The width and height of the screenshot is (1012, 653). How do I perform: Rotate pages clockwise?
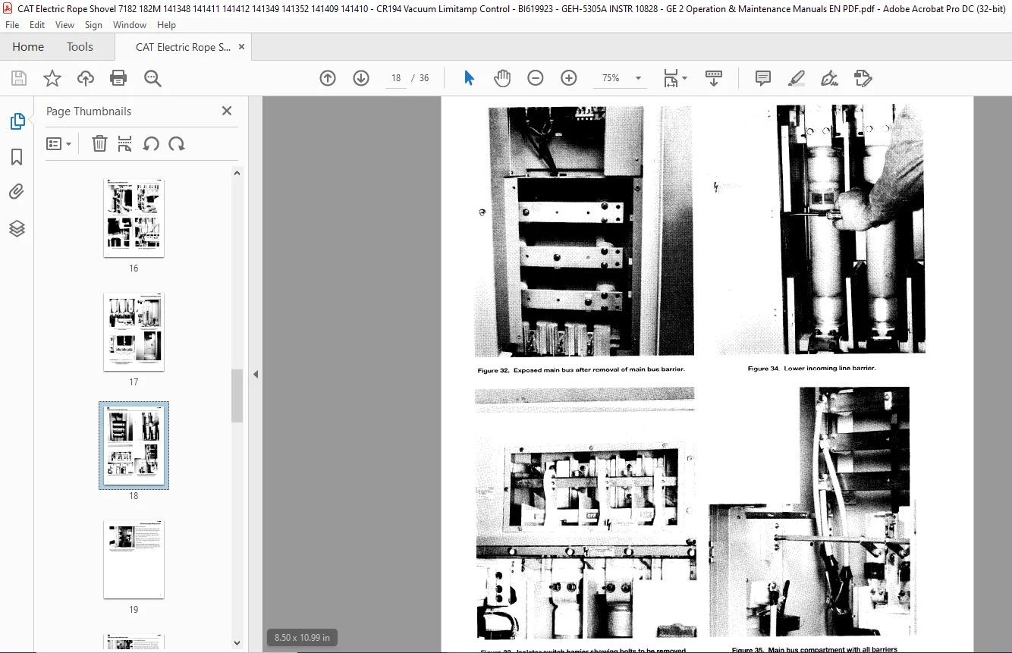177,143
